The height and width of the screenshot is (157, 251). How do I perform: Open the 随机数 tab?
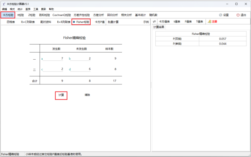pos(153,15)
